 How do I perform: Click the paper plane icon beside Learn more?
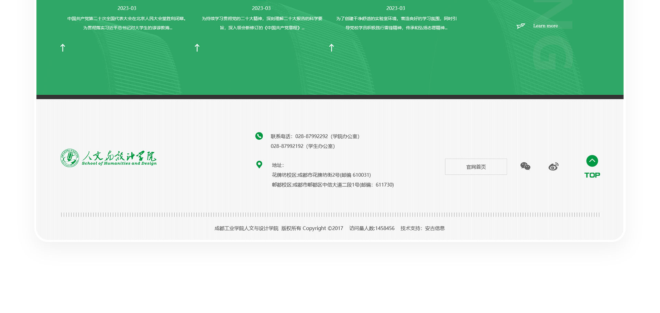pos(521,26)
